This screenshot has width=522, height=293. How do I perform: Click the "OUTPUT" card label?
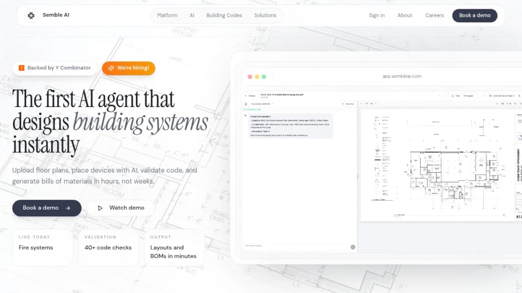[160, 237]
